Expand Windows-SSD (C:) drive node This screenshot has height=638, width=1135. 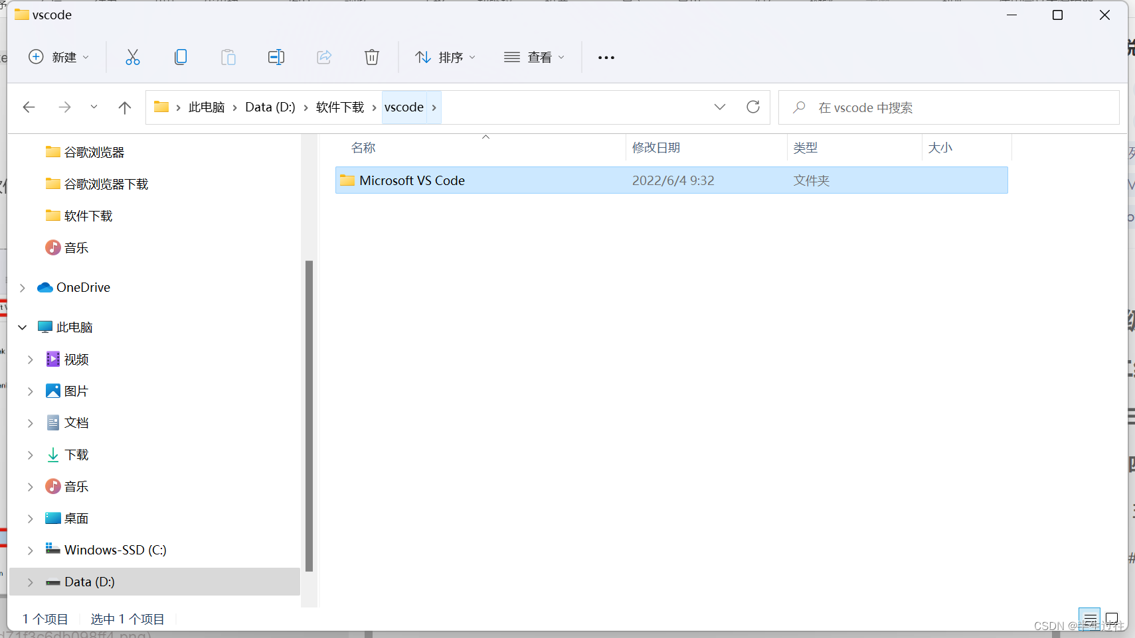coord(31,550)
